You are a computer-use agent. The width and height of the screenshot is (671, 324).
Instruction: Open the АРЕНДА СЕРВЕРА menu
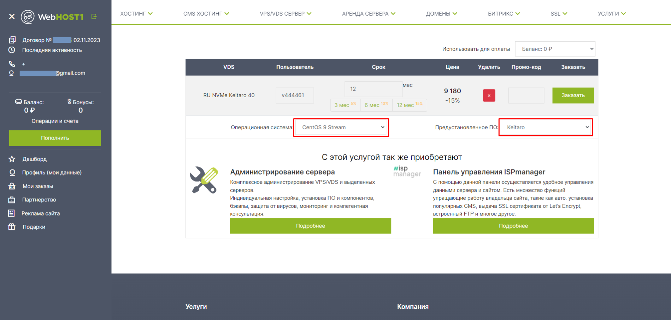(369, 13)
